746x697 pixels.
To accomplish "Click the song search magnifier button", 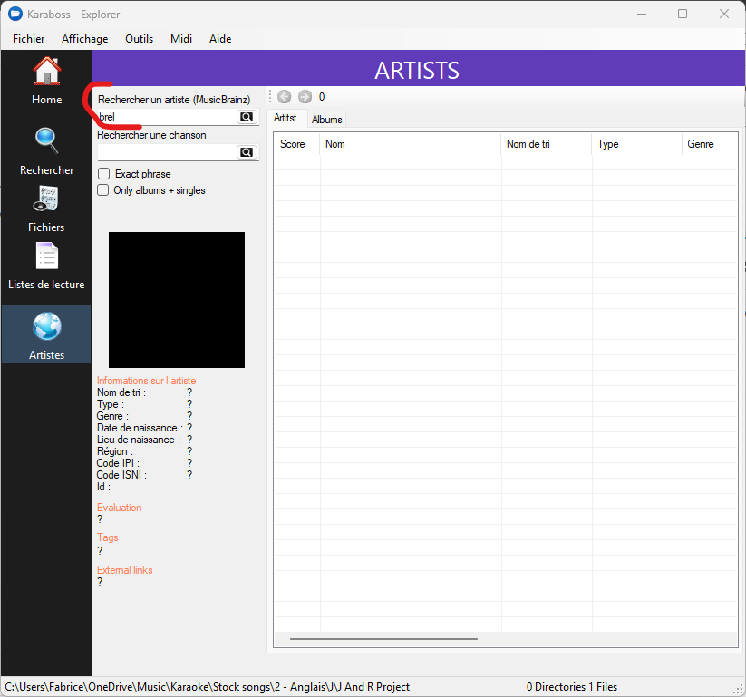I will (246, 152).
